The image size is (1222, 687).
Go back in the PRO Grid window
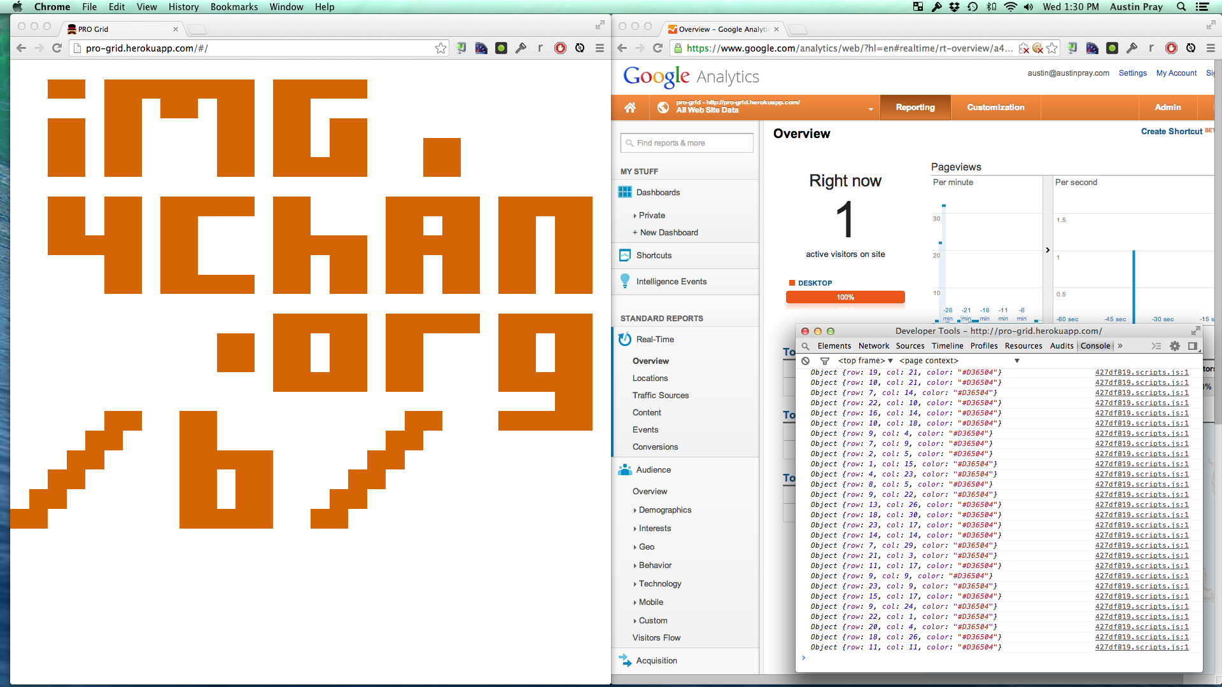21,48
